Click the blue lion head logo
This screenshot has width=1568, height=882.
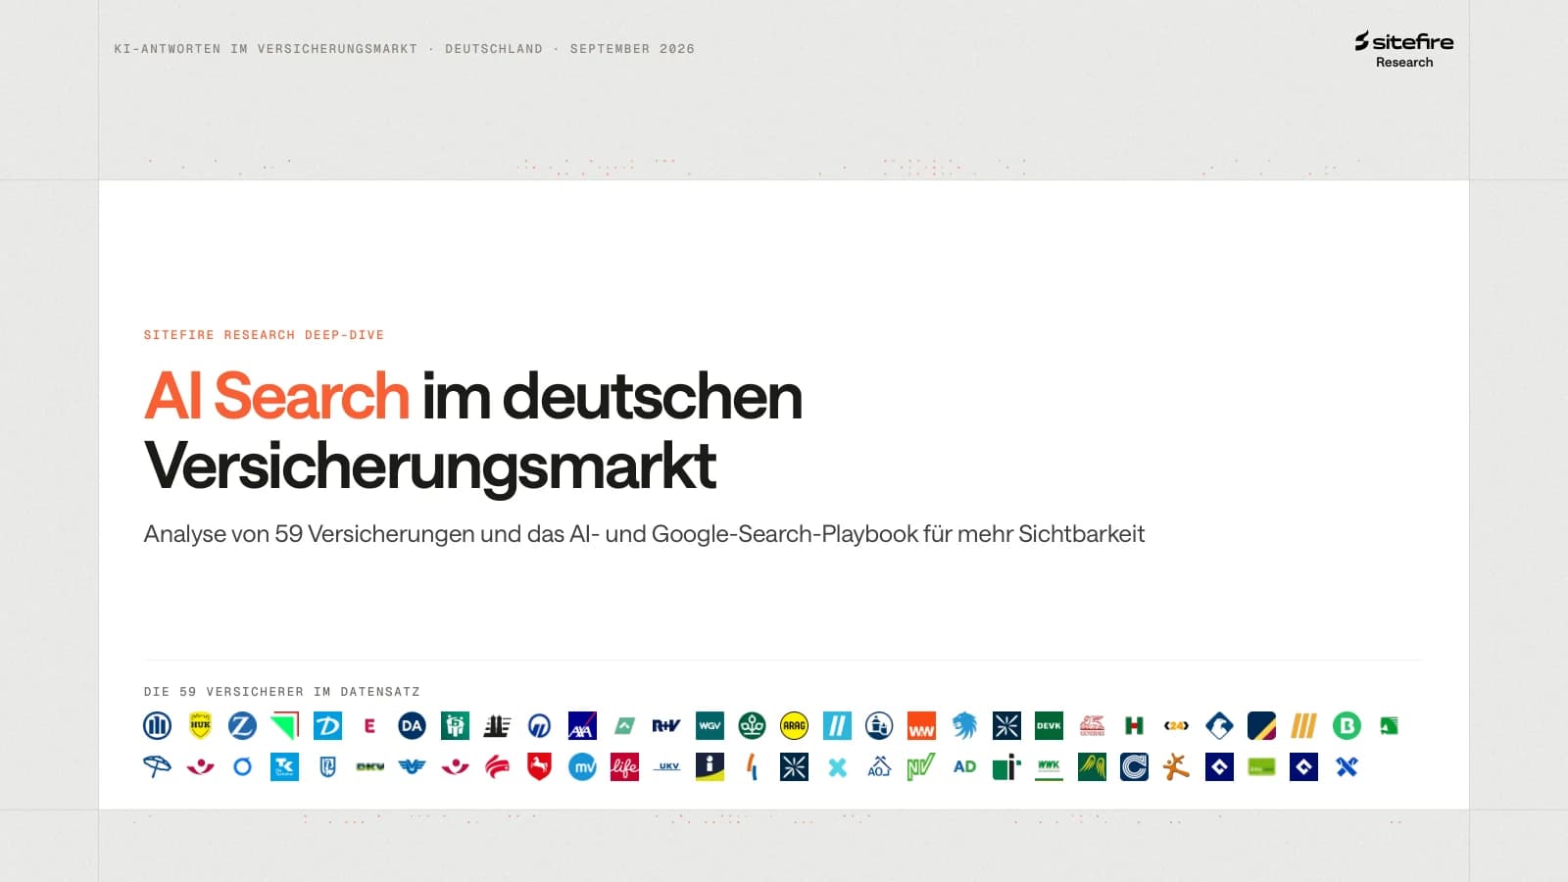(964, 725)
